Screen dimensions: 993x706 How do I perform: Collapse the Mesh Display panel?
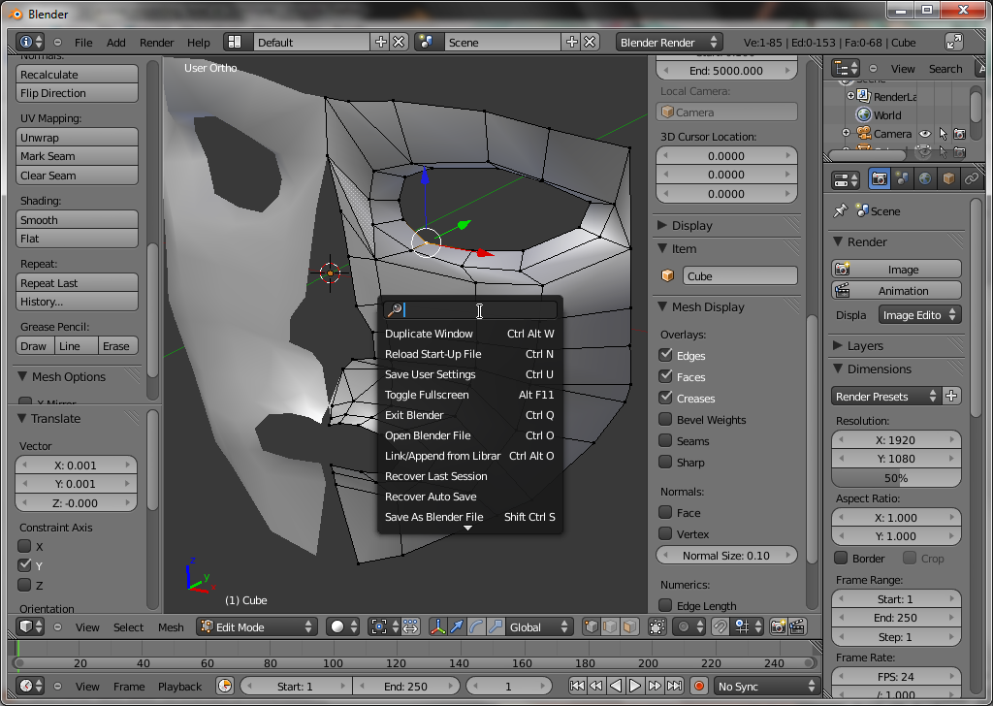click(x=663, y=306)
